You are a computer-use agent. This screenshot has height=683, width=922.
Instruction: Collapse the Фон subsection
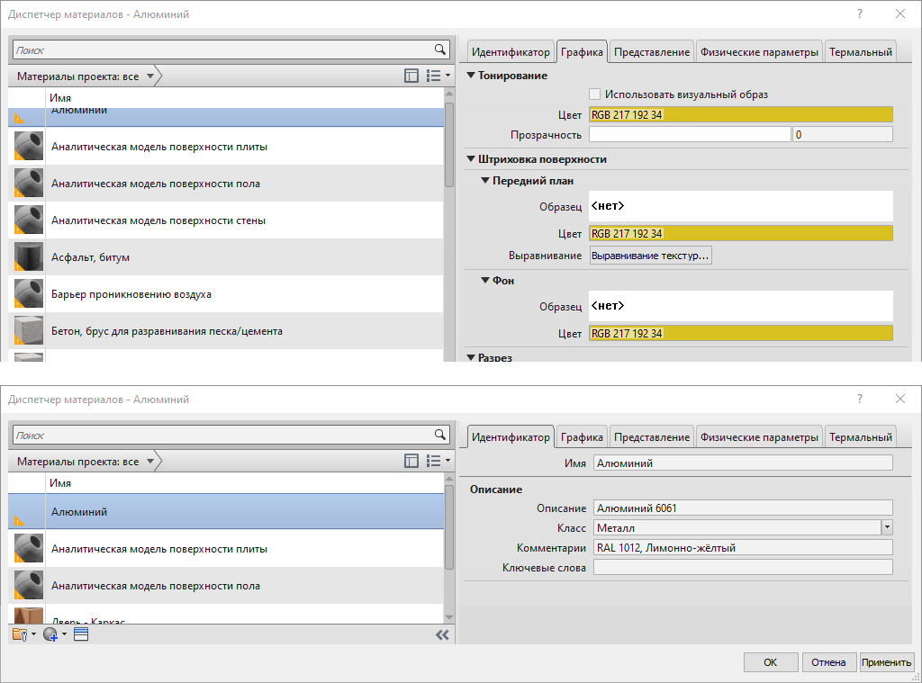tap(485, 281)
